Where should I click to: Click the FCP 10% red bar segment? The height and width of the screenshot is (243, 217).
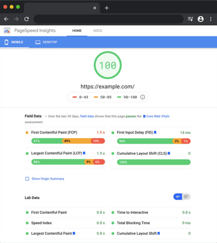pyautogui.click(x=98, y=141)
